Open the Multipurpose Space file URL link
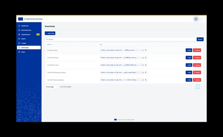Screen dimensions: 223x137 122,72
